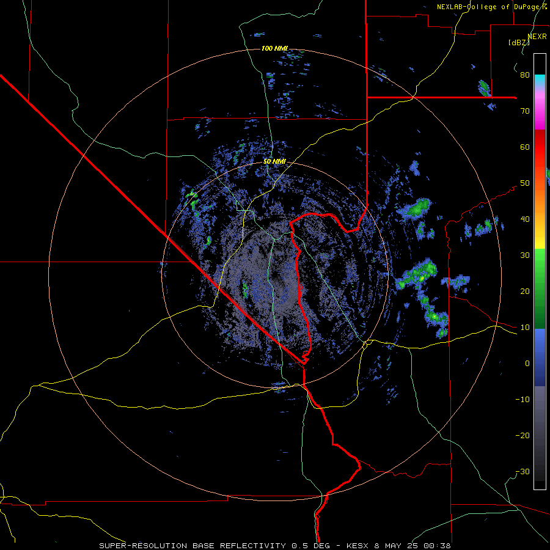Click the [dBZ] units label

pyautogui.click(x=519, y=43)
